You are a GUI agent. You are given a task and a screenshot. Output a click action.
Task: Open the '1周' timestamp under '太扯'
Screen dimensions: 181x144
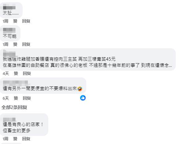coord(6,21)
